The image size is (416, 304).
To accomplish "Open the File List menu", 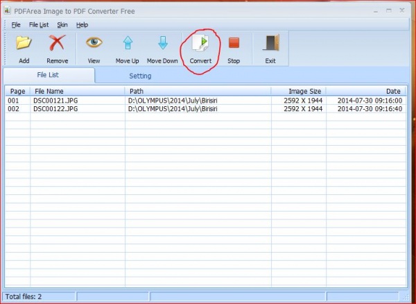I will pyautogui.click(x=39, y=25).
